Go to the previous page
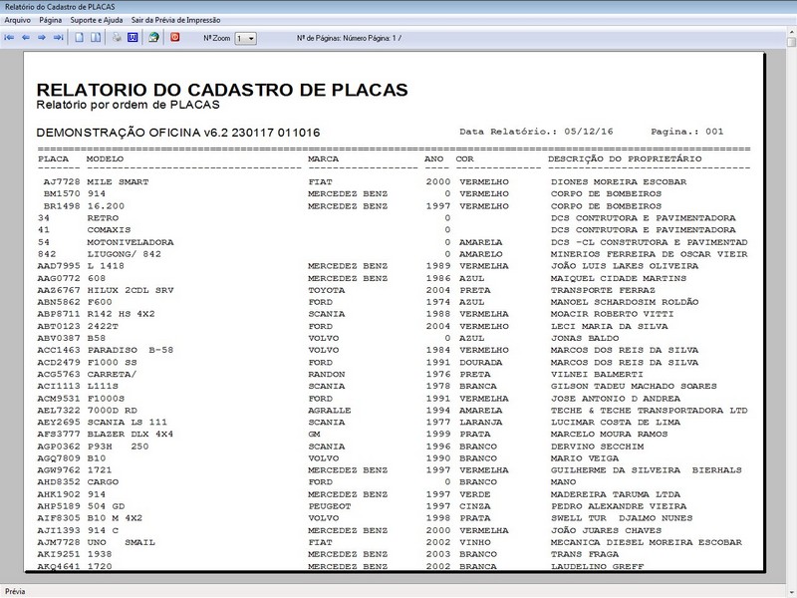The height and width of the screenshot is (598, 797). (x=25, y=37)
